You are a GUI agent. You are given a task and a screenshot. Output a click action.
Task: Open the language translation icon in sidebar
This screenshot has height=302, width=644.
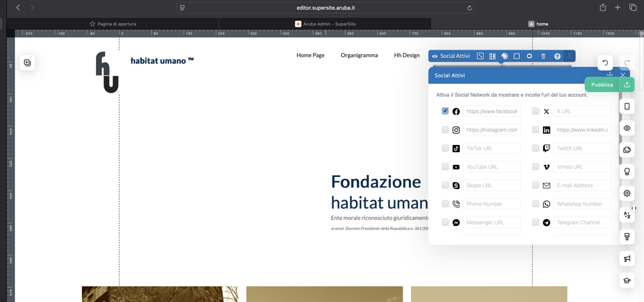[x=627, y=215]
